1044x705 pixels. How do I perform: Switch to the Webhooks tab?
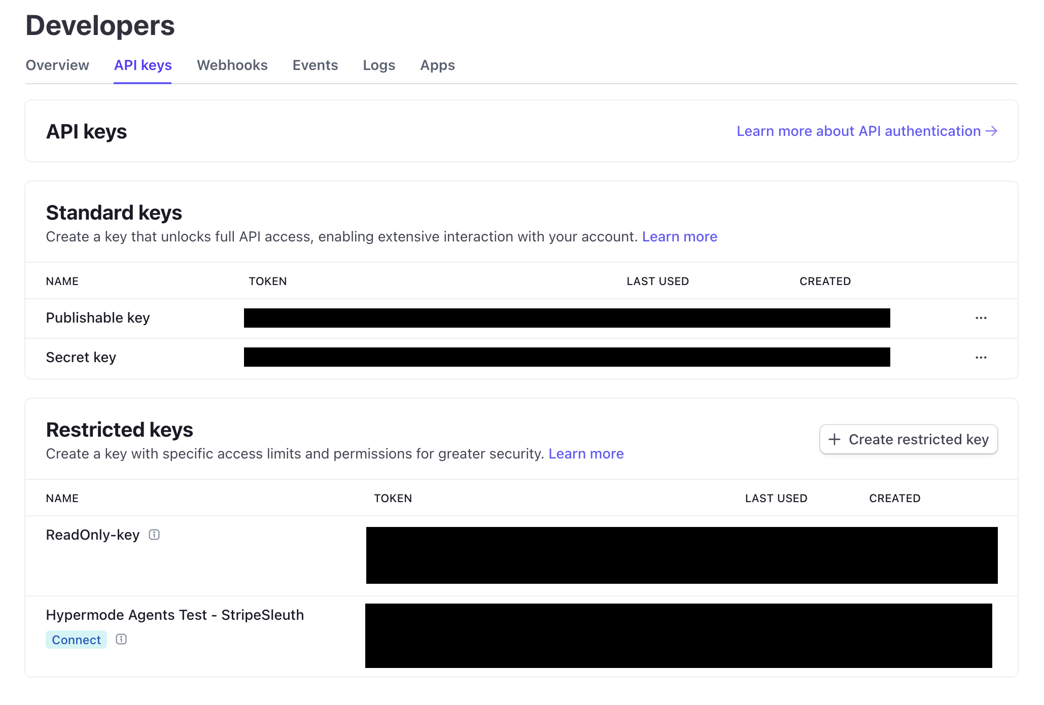tap(232, 65)
